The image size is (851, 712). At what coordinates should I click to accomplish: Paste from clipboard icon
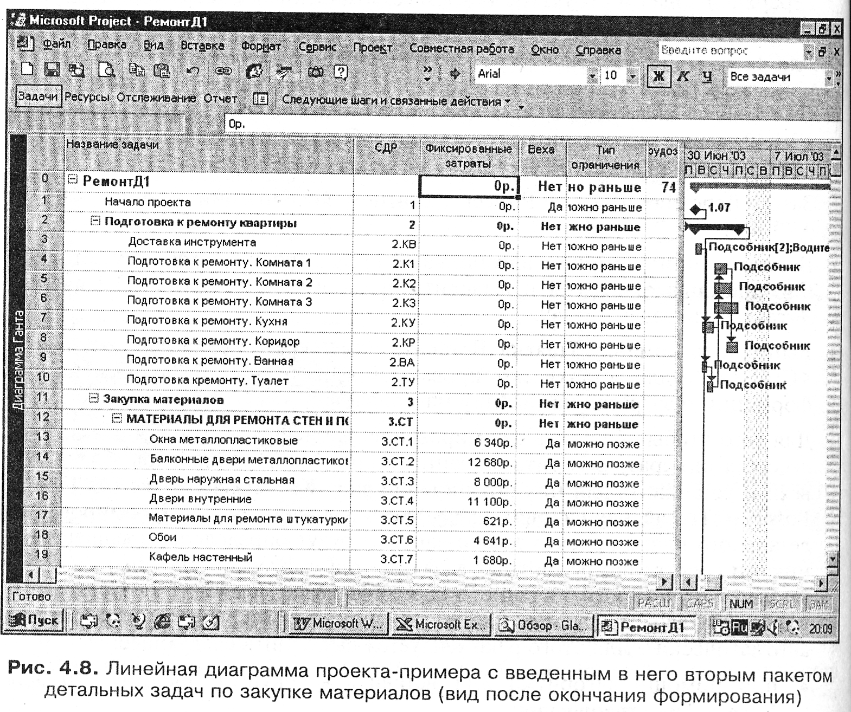161,70
